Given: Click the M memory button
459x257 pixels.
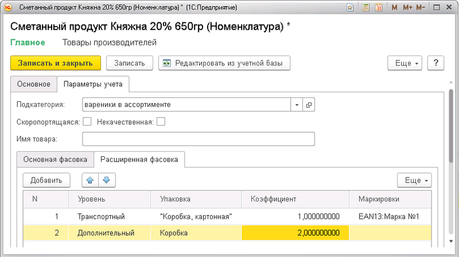Looking at the screenshot, I should pyautogui.click(x=394, y=7).
